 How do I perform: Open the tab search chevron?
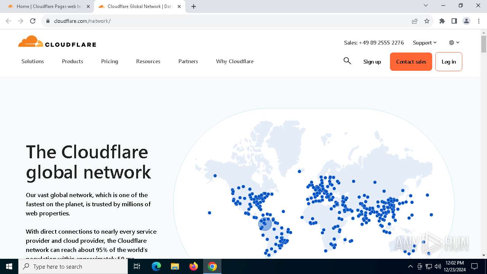point(426,6)
